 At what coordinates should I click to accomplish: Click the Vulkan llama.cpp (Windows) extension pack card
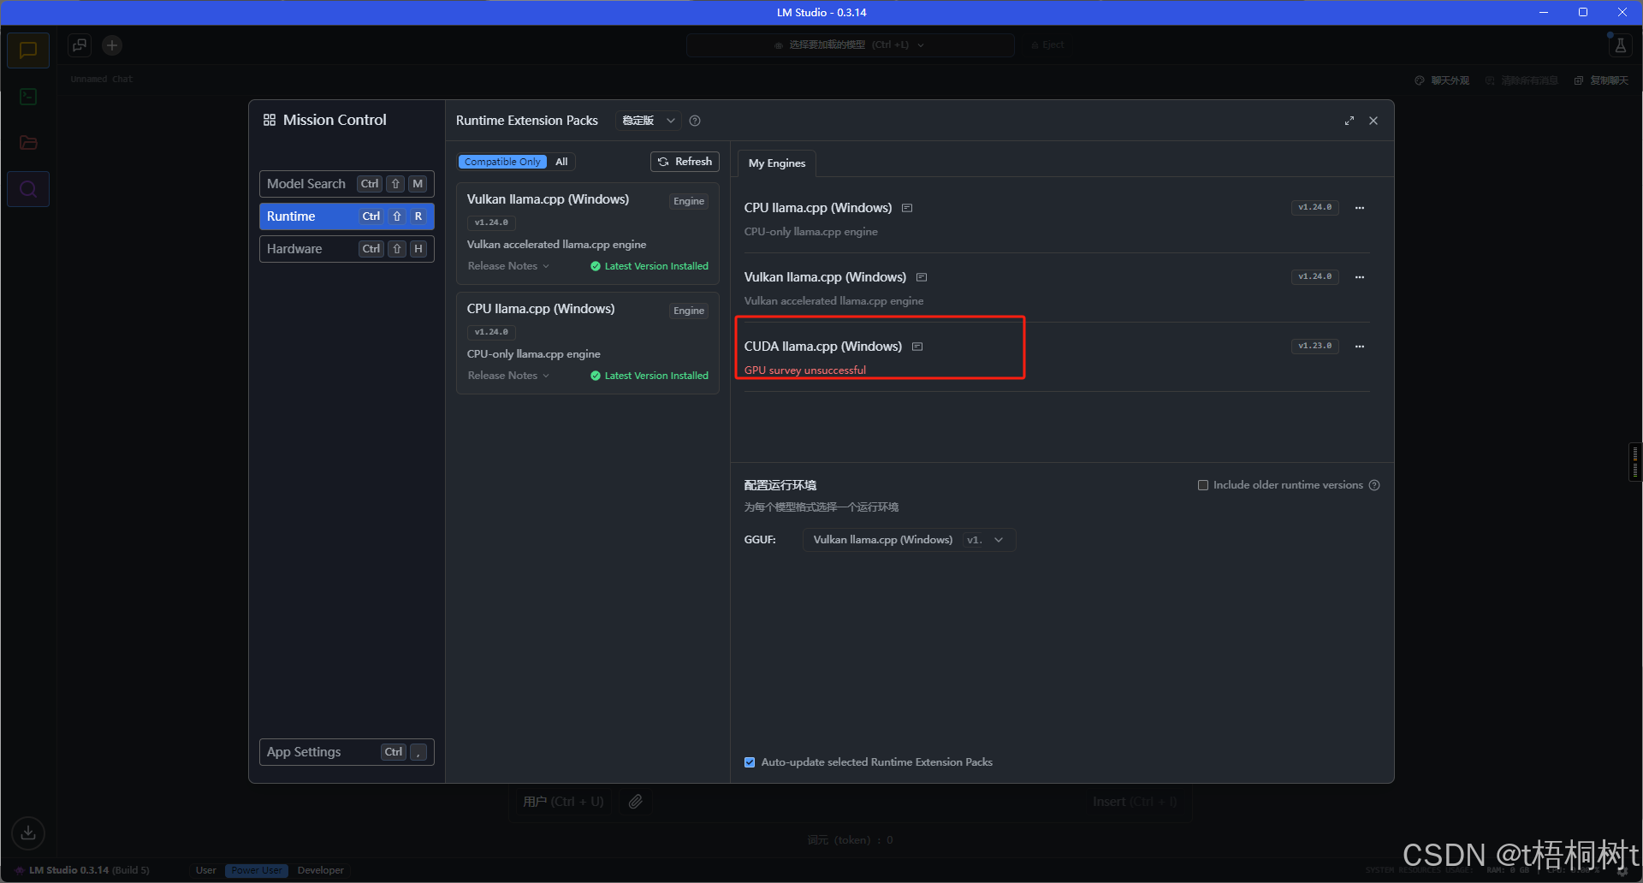[588, 233]
